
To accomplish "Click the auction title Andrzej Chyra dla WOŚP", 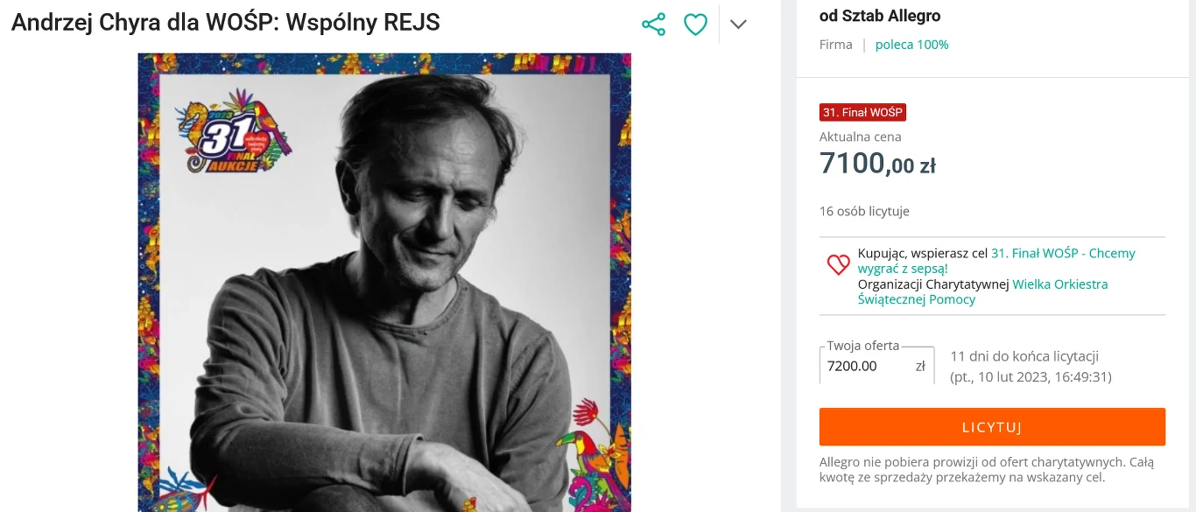I will tap(223, 23).
